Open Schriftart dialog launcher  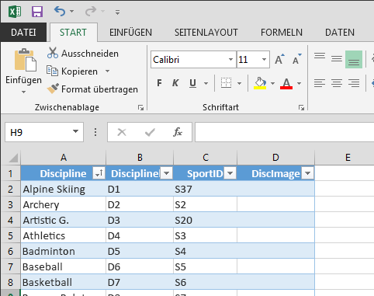301,107
